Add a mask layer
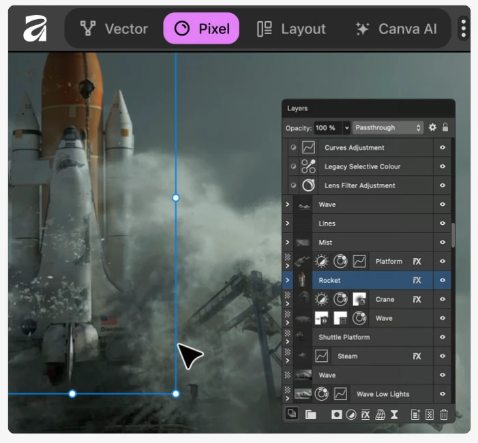Screen dimensions: 478x443 pyautogui.click(x=337, y=414)
